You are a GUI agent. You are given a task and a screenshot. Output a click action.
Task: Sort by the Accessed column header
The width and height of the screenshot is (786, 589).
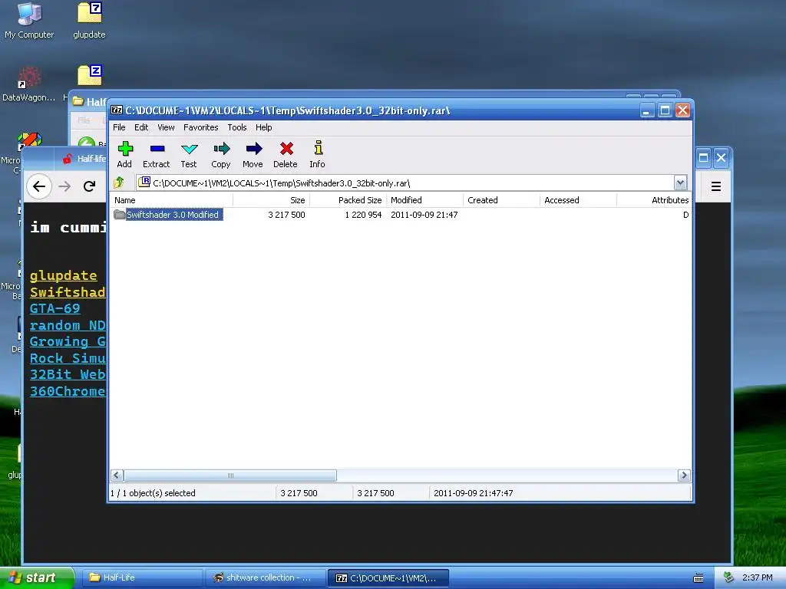point(579,200)
